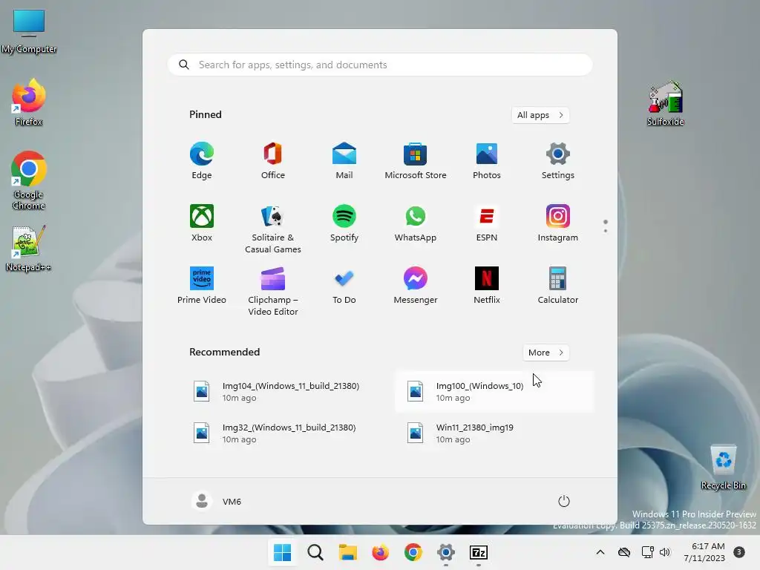Click the Start menu search box

pyautogui.click(x=380, y=65)
